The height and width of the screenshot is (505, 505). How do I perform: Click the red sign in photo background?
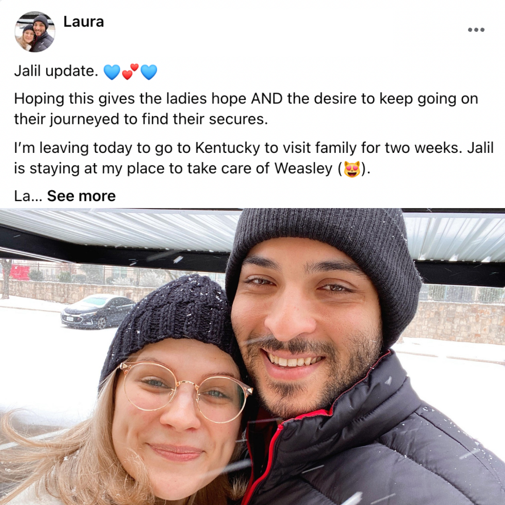20,273
